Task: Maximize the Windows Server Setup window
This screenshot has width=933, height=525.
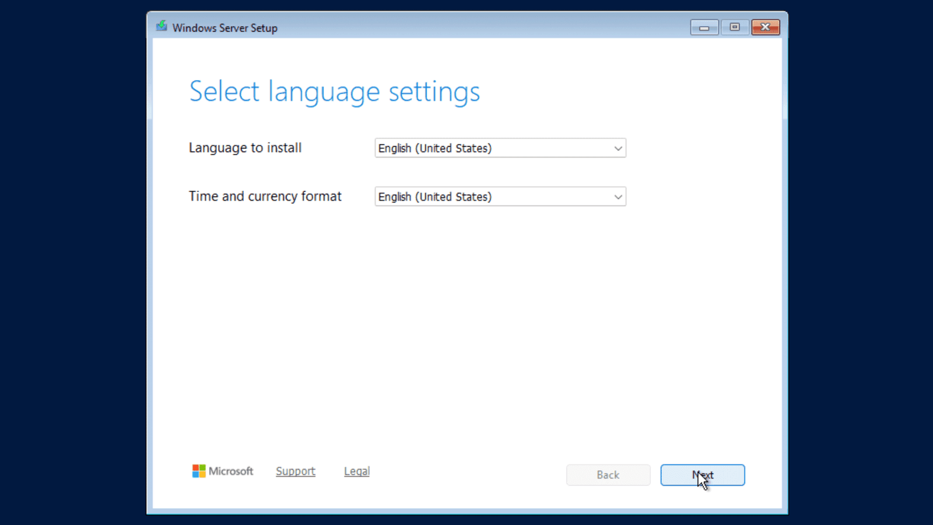Action: tap(735, 27)
